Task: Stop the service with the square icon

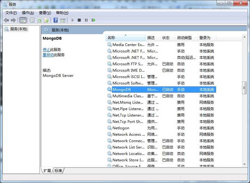Action: point(79,20)
